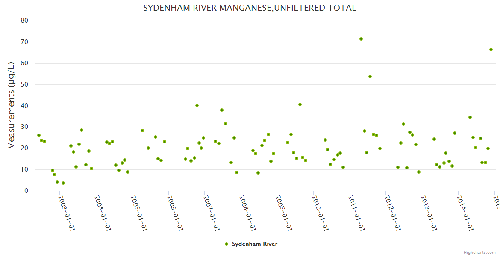Click the 80 label on the y-axis
500x256 pixels.
pyautogui.click(x=24, y=20)
